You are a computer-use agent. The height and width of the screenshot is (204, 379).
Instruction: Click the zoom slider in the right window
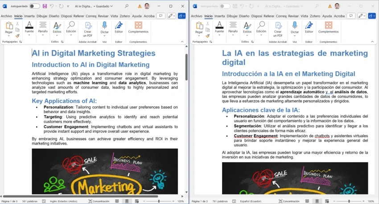click(x=349, y=201)
